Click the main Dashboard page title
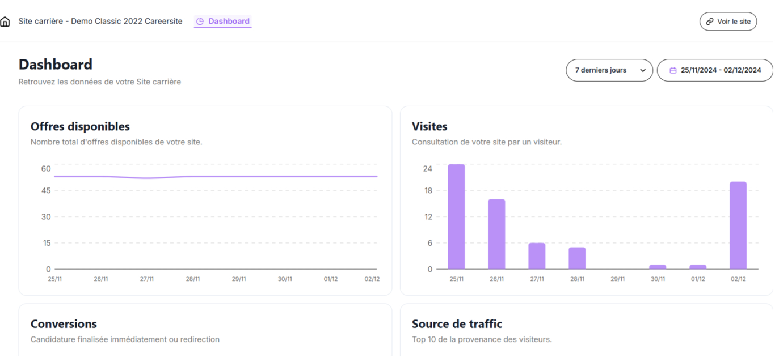Image resolution: width=775 pixels, height=358 pixels. point(55,65)
